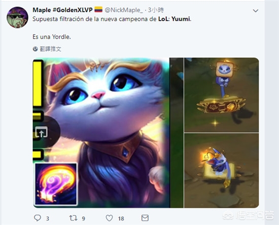Screen dimensions: 279x225
Task: Click the retweet count number 9
Action: tap(84, 218)
